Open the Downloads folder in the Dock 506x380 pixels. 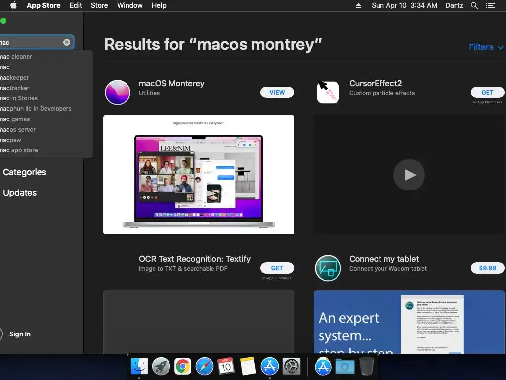[344, 367]
